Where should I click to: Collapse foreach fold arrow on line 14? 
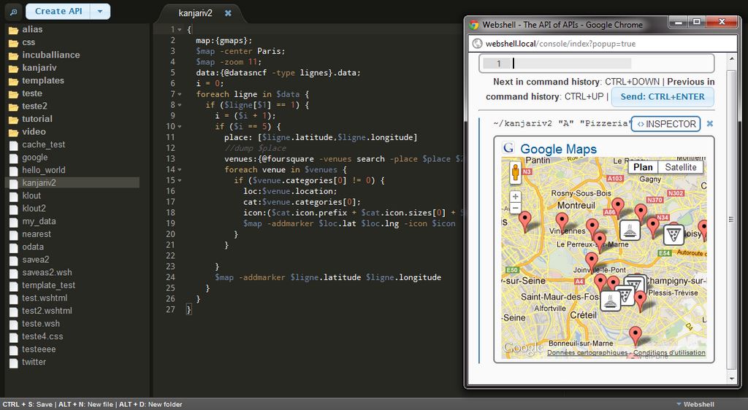(x=180, y=169)
